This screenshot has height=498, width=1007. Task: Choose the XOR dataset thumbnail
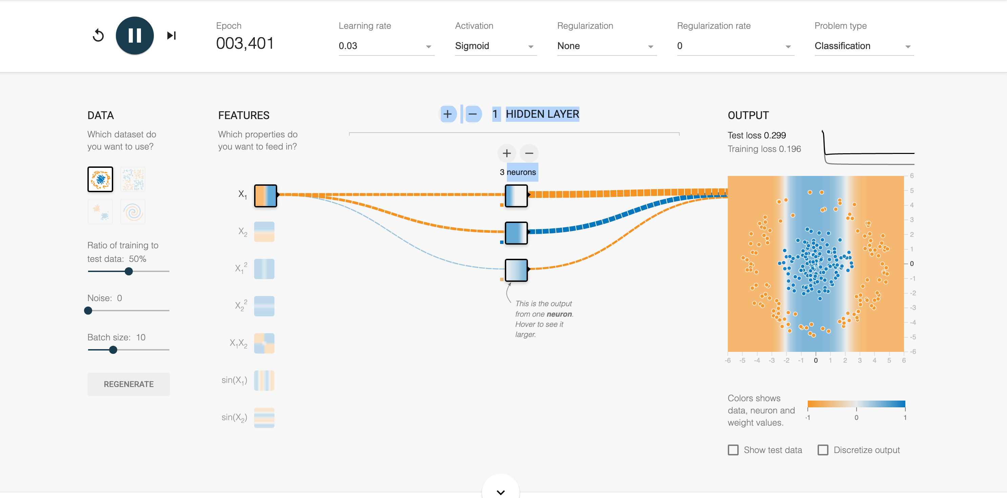pyautogui.click(x=133, y=180)
